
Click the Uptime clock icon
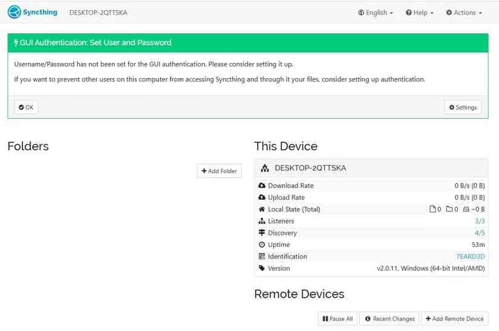coord(262,244)
